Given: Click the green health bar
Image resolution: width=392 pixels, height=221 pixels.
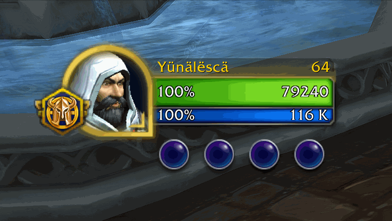Looking at the screenshot, I should click(x=243, y=92).
